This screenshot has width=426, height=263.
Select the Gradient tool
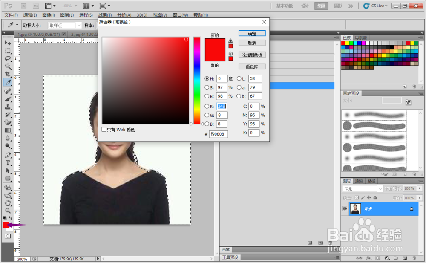[x=8, y=130]
